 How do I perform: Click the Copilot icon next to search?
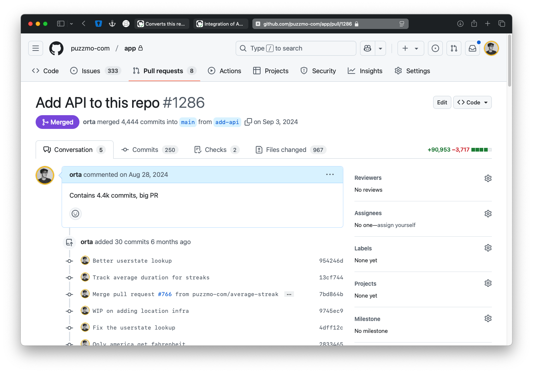tap(367, 48)
